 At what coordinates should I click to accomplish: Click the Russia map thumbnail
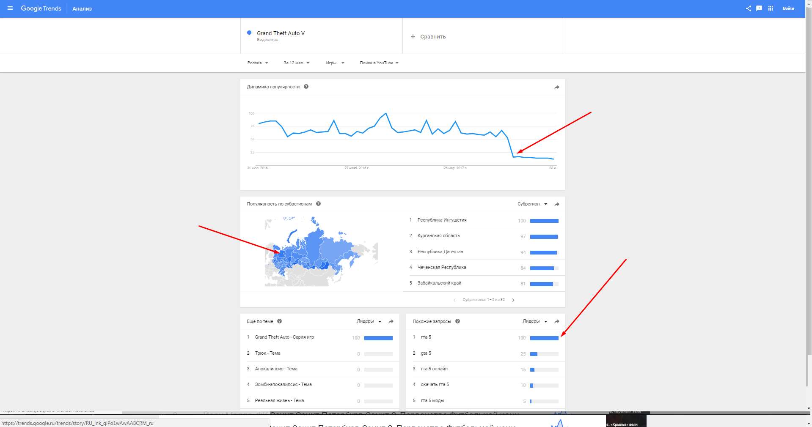tap(321, 252)
